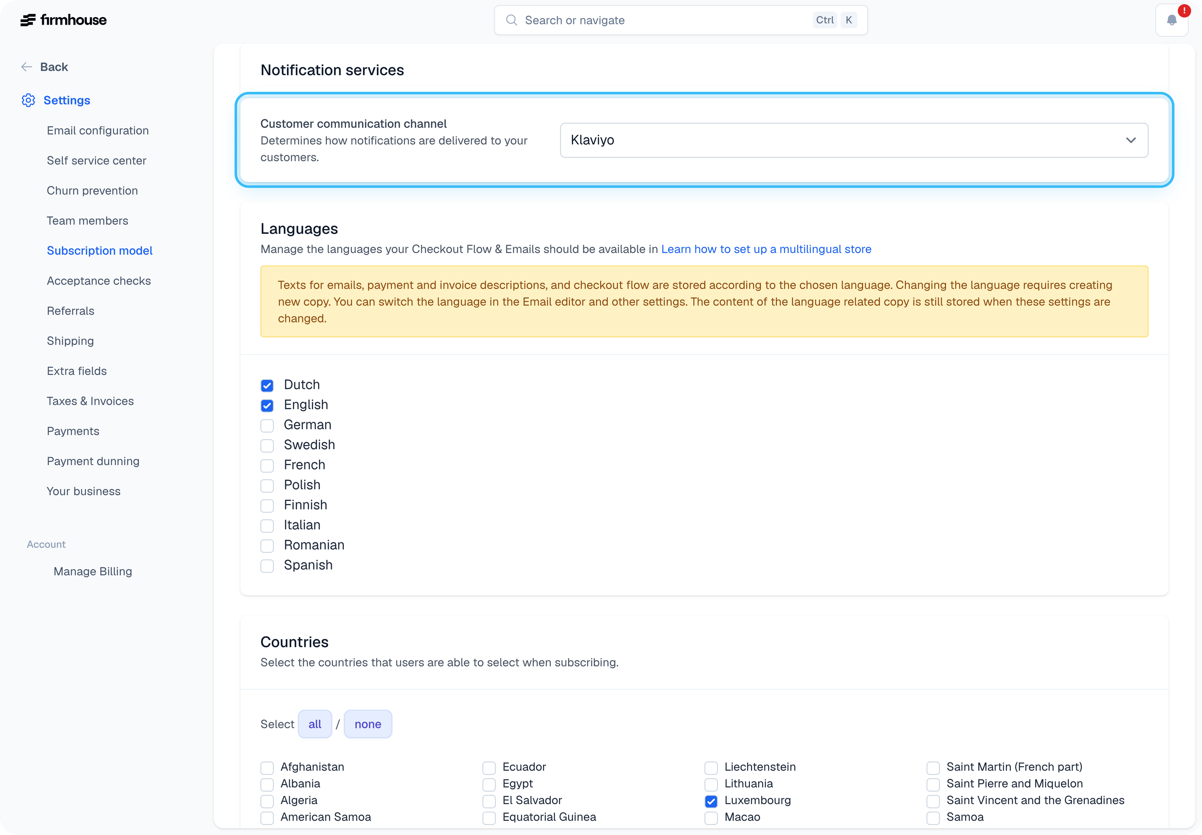1202x835 pixels.
Task: Click the Ctrl shortcut badge
Action: (825, 20)
